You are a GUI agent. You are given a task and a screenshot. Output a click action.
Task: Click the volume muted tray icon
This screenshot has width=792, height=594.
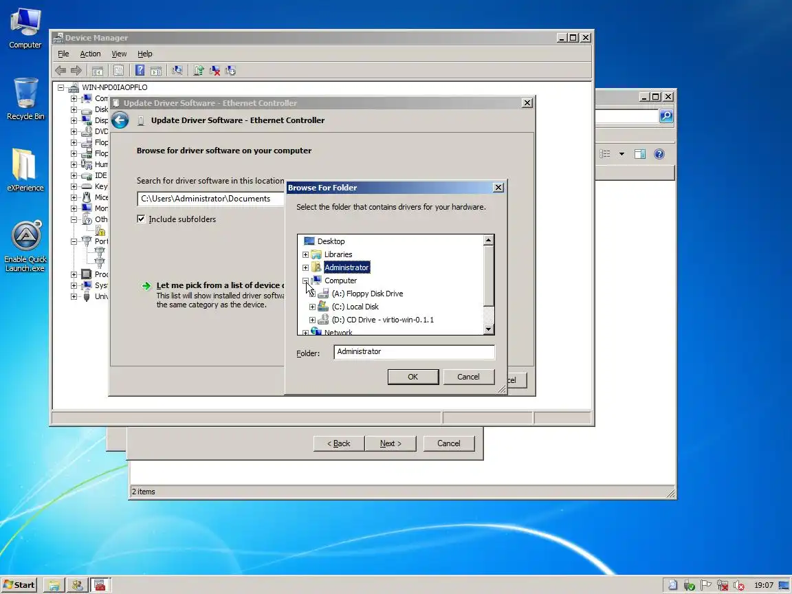click(738, 585)
